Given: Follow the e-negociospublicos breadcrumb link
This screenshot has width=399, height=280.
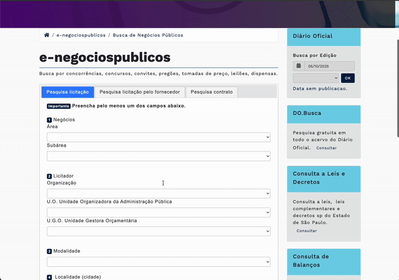Looking at the screenshot, I should click(x=81, y=35).
